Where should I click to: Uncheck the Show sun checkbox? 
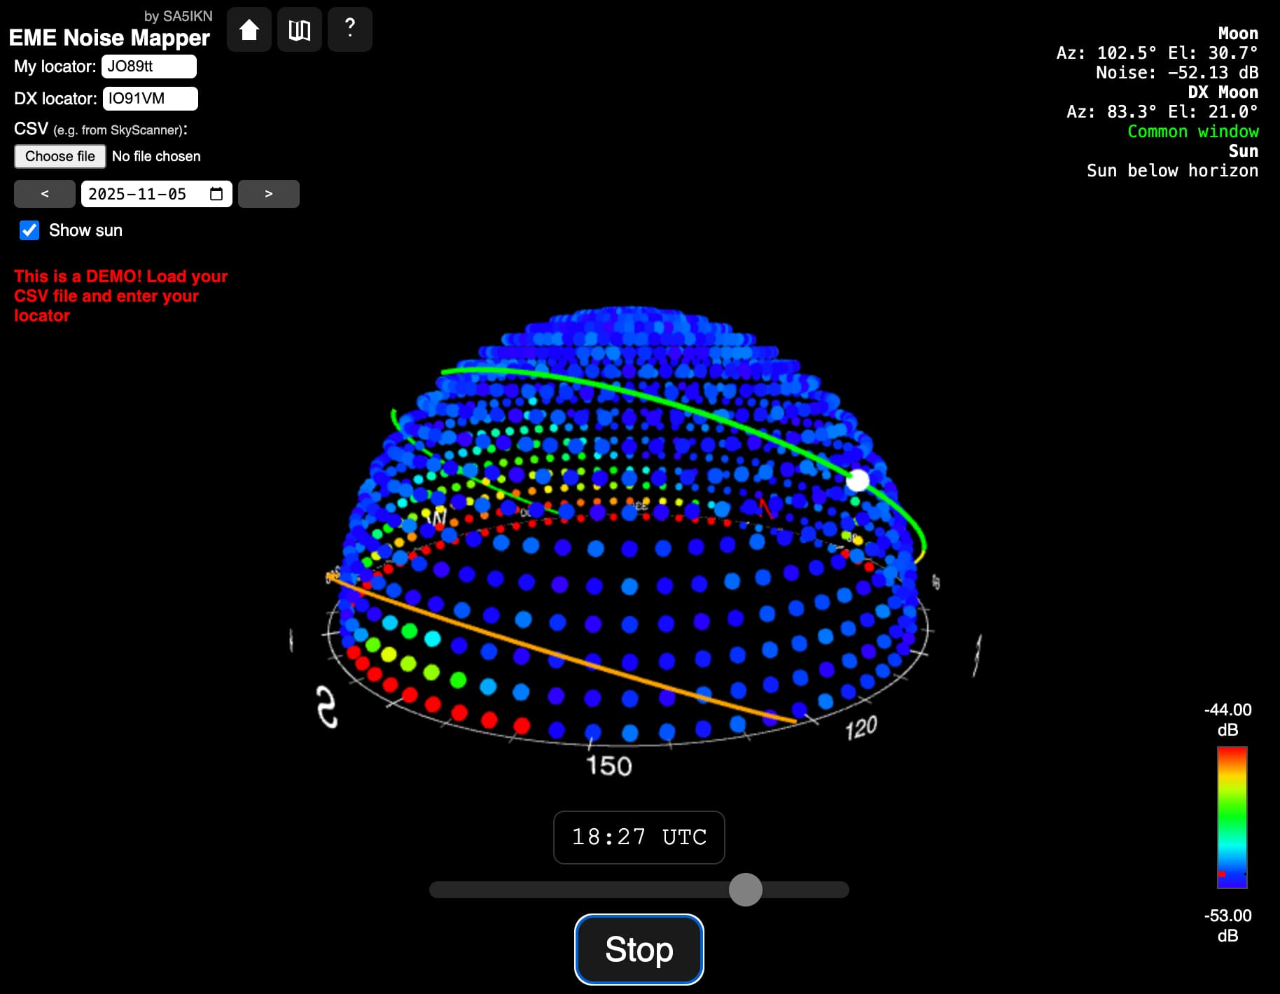click(29, 230)
